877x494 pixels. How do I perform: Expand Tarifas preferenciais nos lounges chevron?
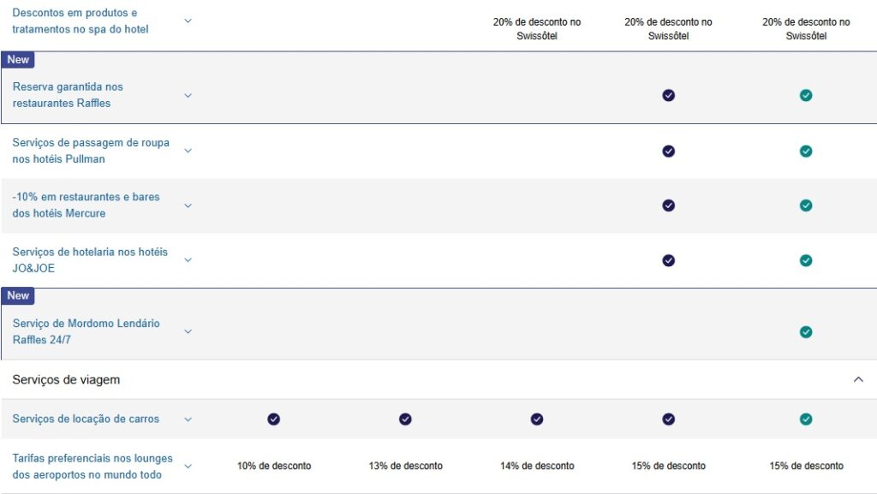tap(188, 467)
